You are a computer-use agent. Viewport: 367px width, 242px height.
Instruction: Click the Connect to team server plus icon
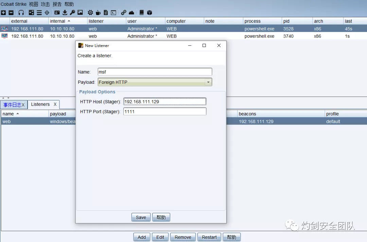coord(3,13)
